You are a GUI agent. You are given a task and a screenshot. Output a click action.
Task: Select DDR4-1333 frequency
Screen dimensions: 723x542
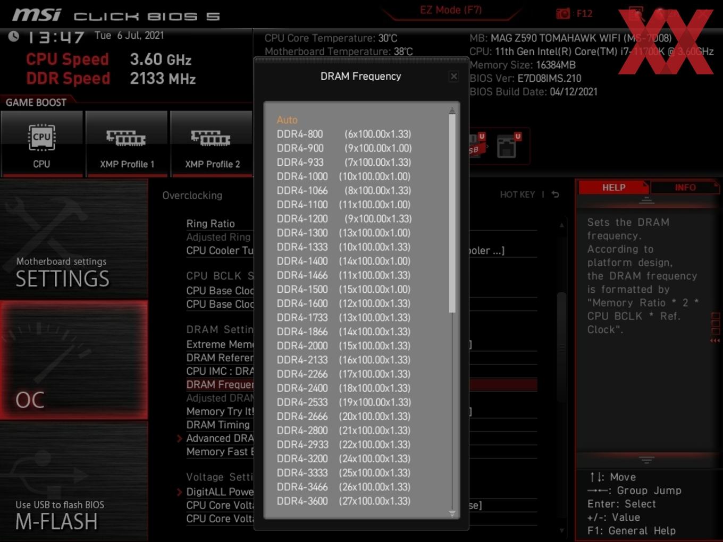[x=344, y=247]
